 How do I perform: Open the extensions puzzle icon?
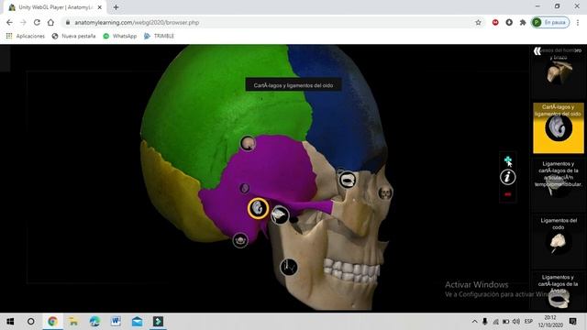(x=523, y=22)
